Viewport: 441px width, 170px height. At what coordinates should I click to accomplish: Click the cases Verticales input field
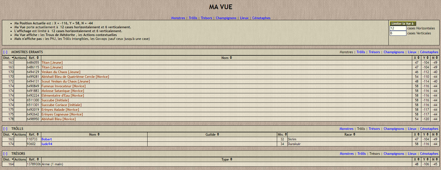click(398, 33)
